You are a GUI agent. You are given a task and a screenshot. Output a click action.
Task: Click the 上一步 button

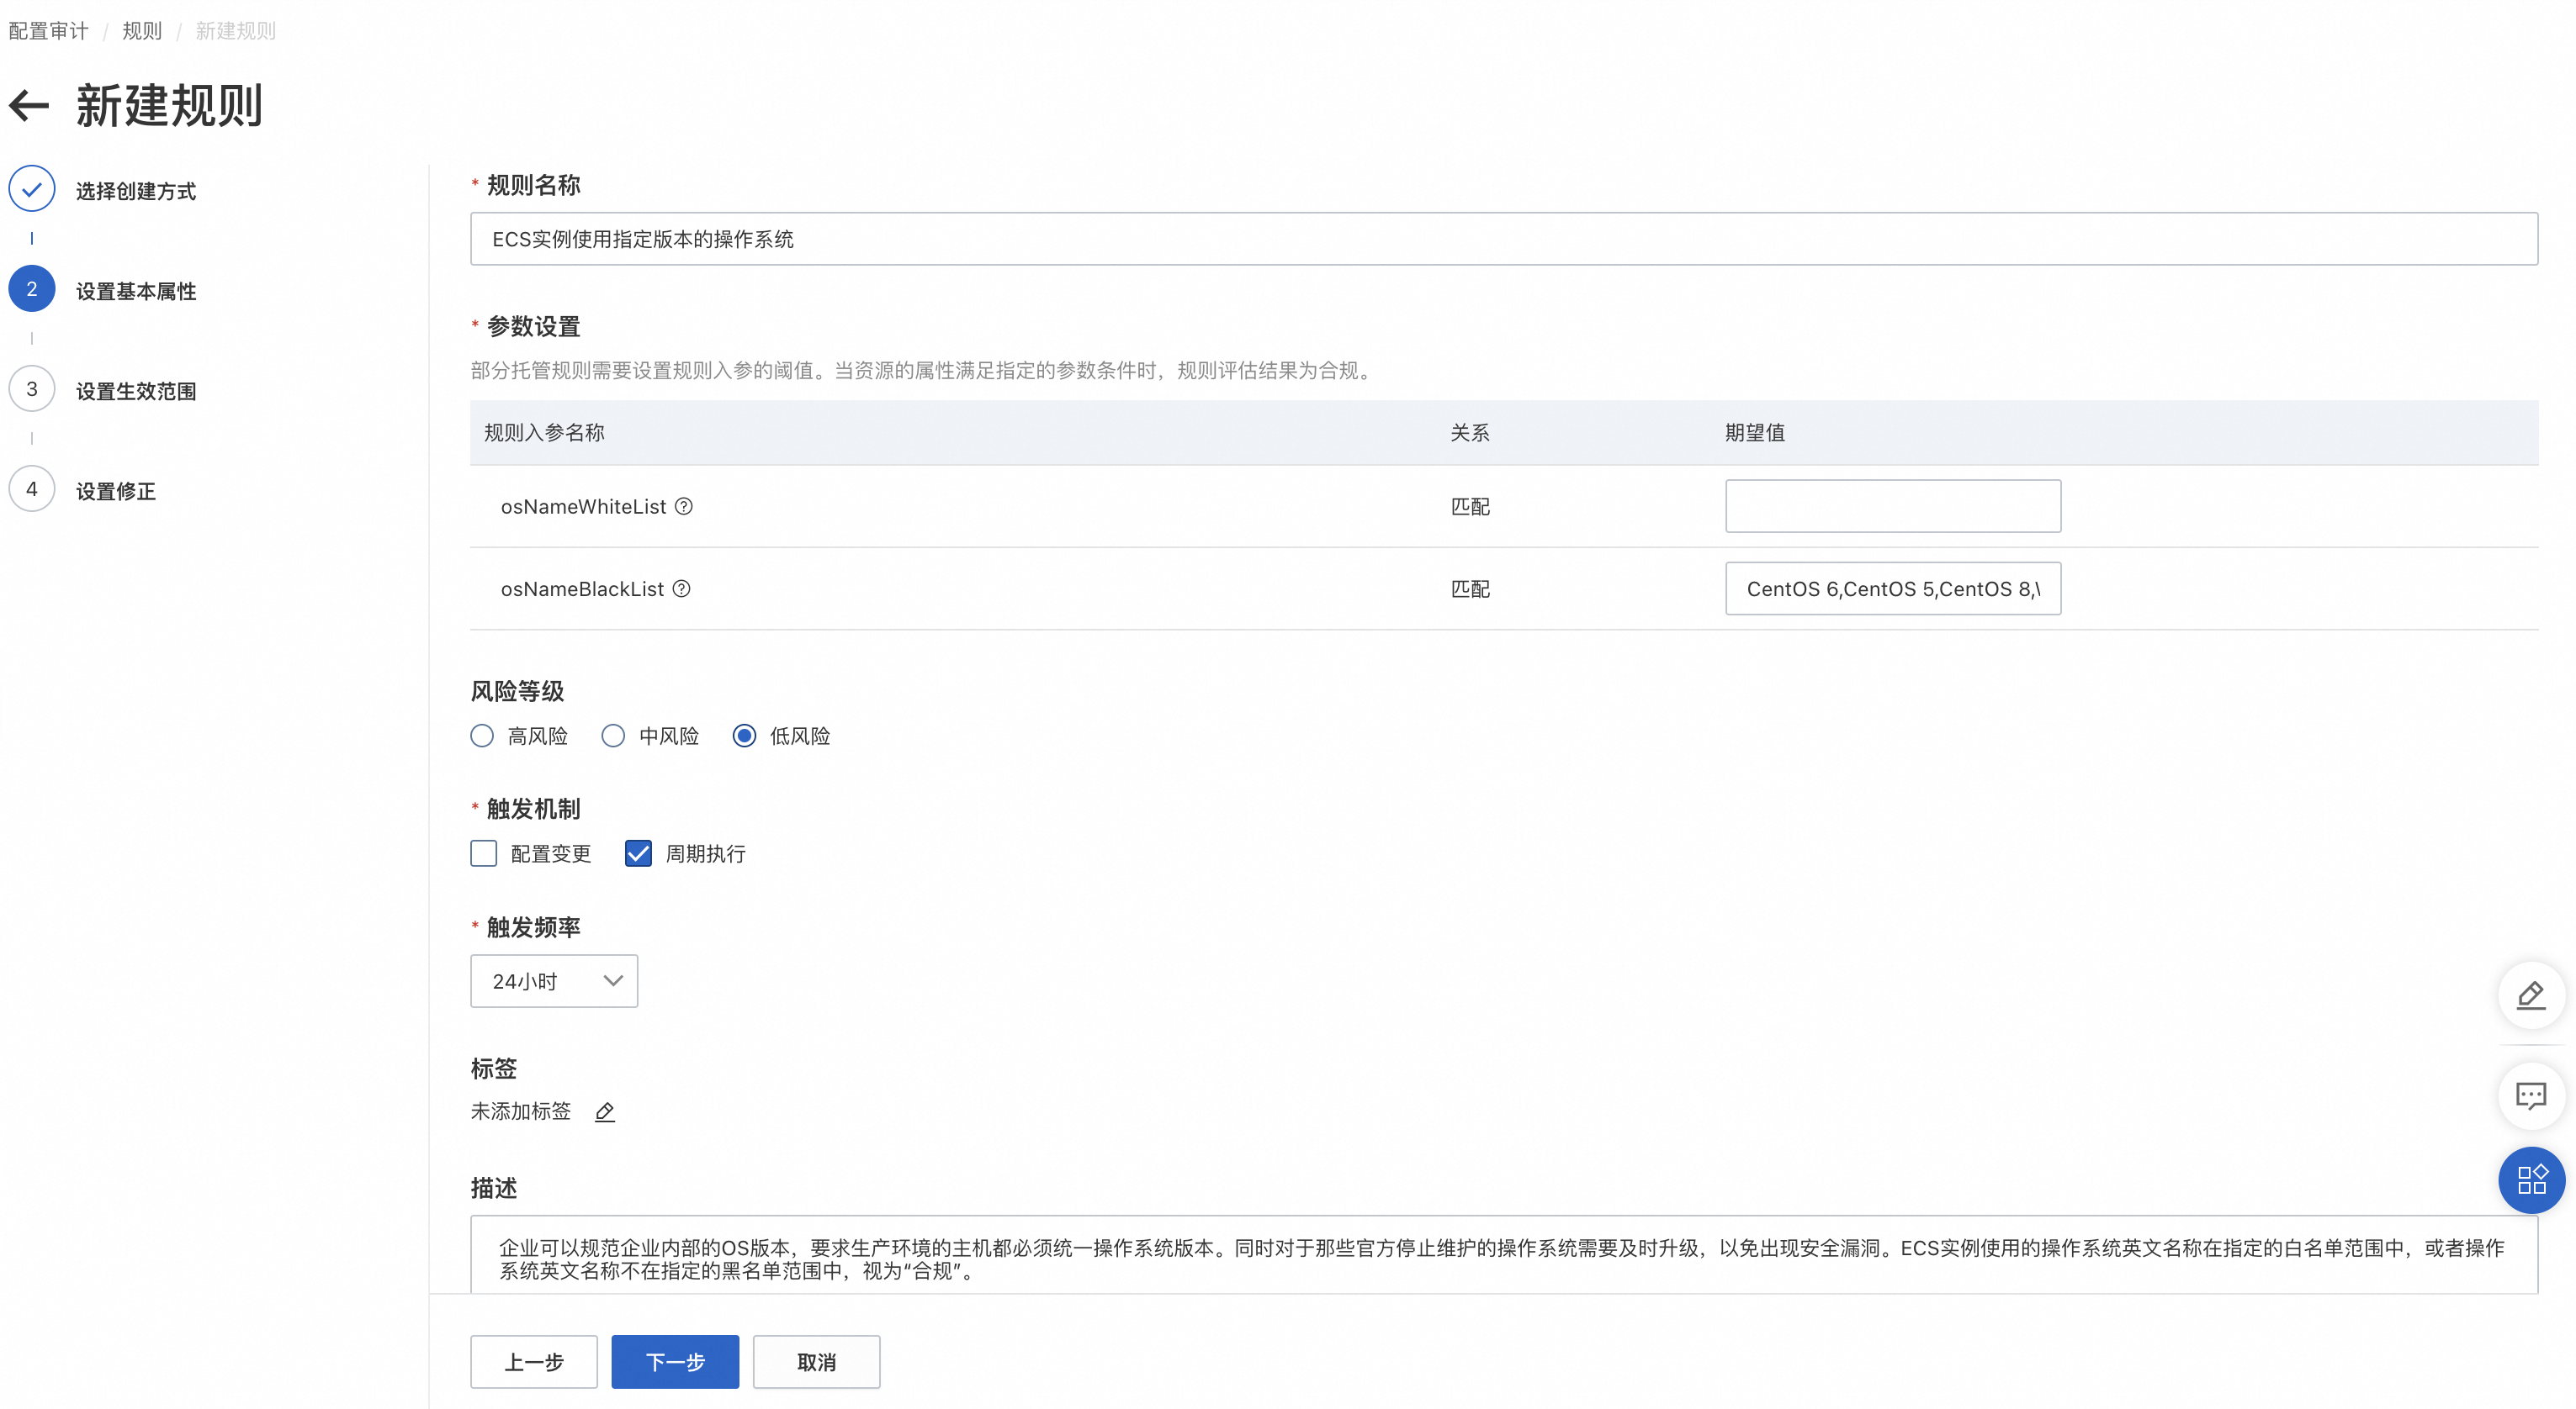[534, 1362]
